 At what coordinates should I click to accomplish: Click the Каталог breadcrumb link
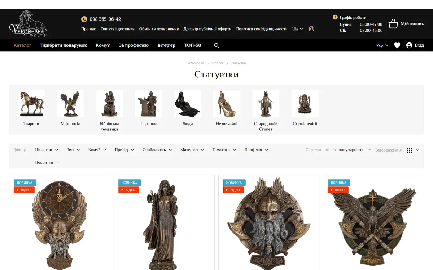pyautogui.click(x=218, y=63)
